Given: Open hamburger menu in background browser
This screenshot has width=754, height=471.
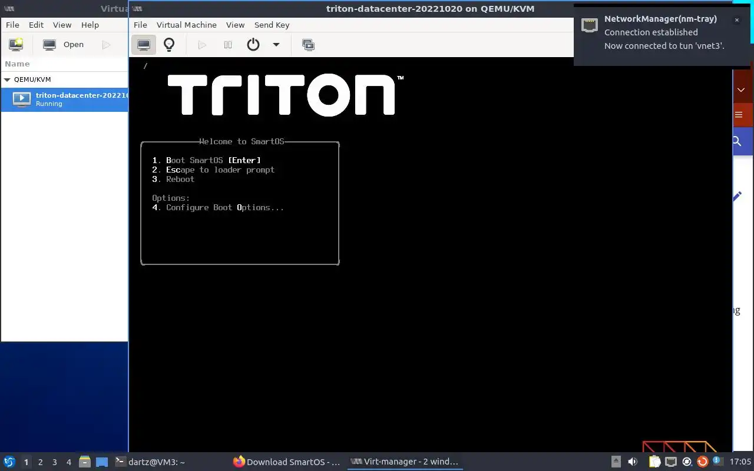Looking at the screenshot, I should [739, 115].
